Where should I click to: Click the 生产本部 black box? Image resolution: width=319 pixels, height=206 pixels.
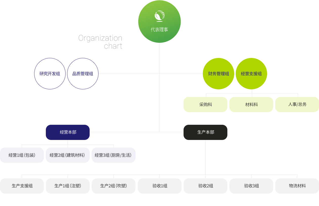click(x=205, y=132)
